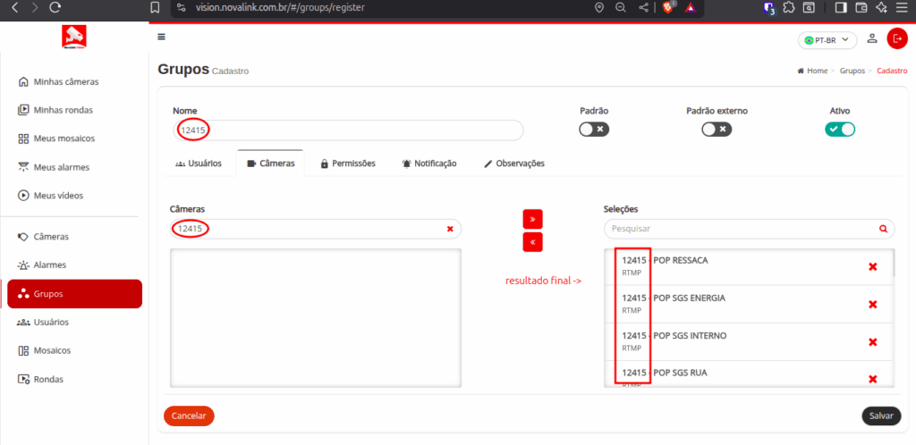The height and width of the screenshot is (445, 916).
Task: Clear the Câmeras search with red x
Action: point(450,230)
